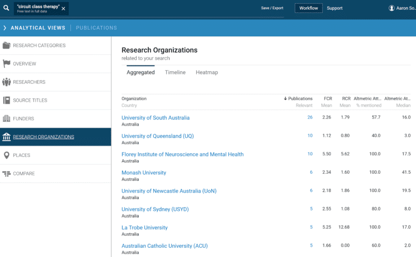Sort by the Publications column header
Image resolution: width=416 pixels, height=257 pixels.
click(x=300, y=98)
